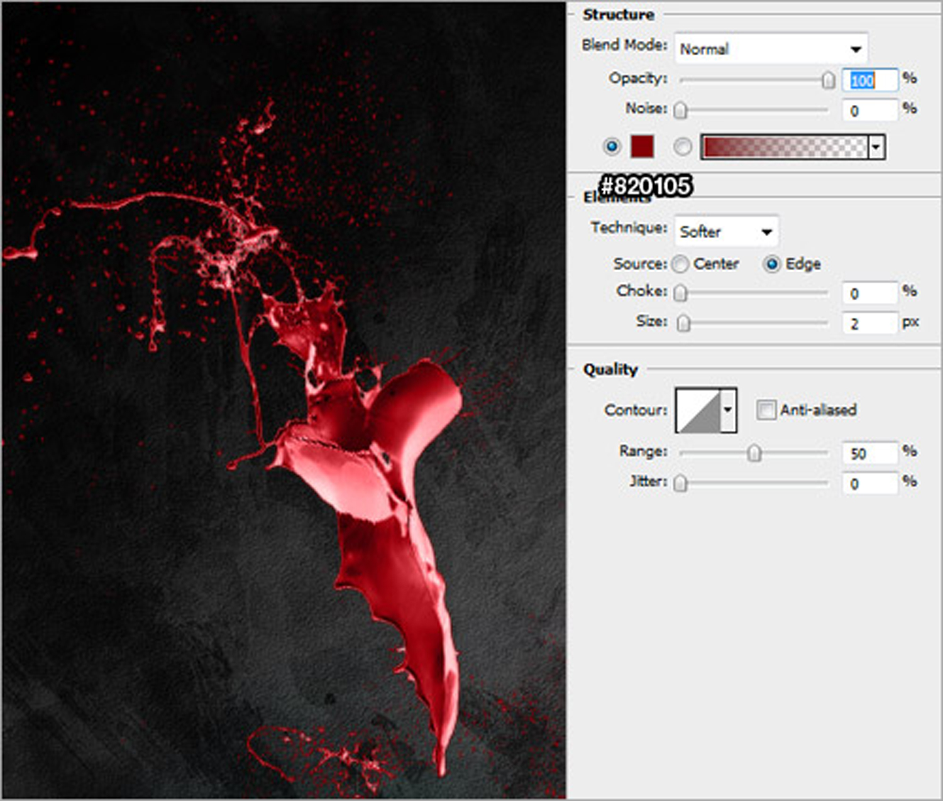Select Edge as the glow source
This screenshot has width=943, height=801.
click(771, 264)
